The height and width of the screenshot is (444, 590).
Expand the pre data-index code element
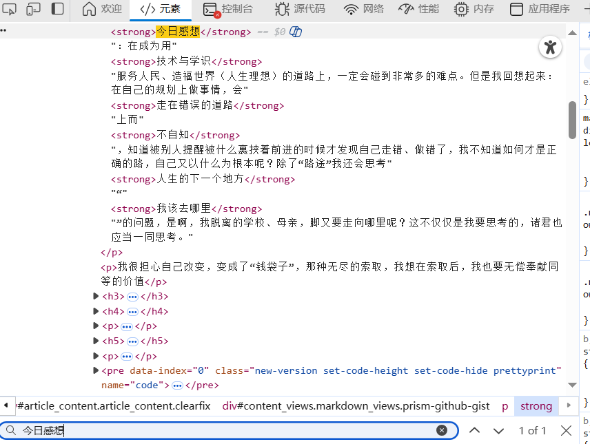(x=96, y=371)
